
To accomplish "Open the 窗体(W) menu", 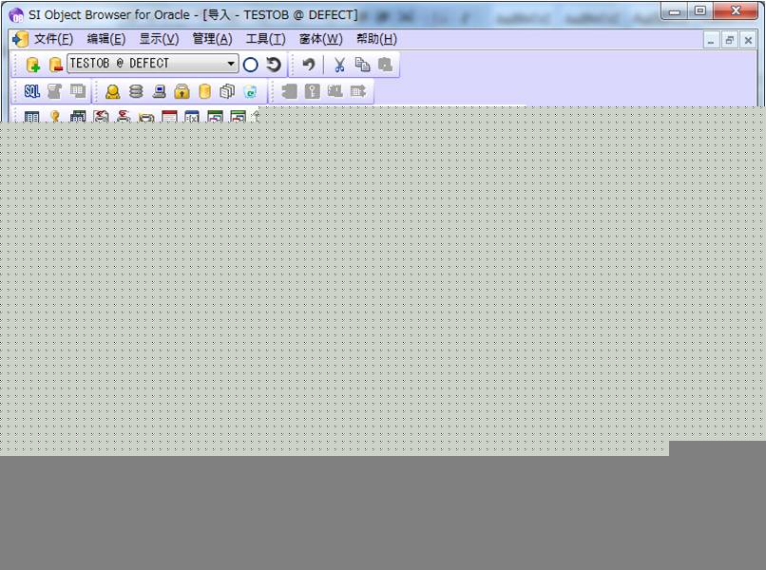I will pyautogui.click(x=320, y=39).
